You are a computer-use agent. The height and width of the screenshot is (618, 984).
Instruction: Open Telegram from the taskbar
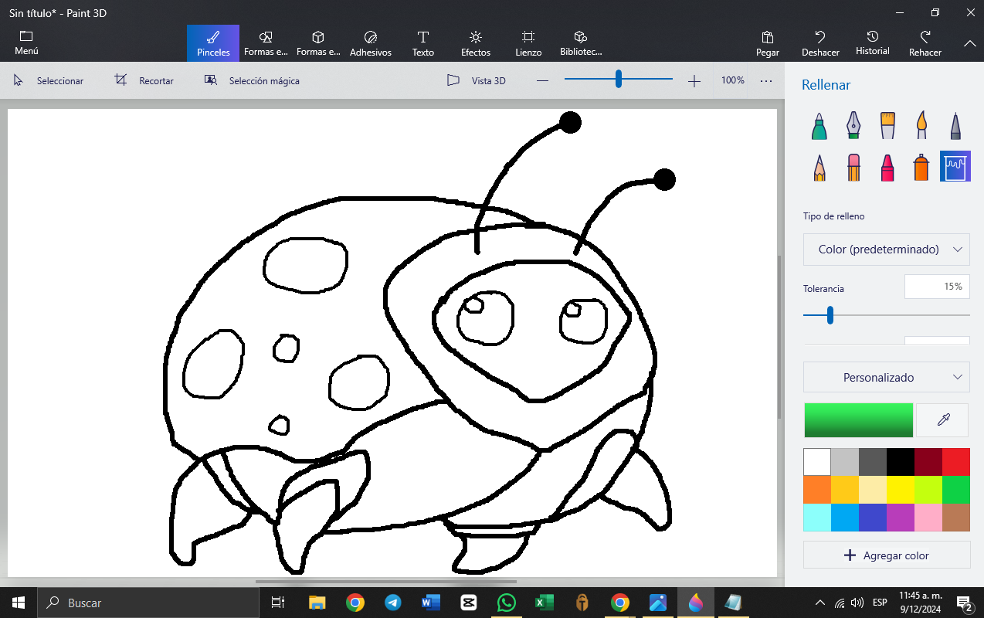392,603
